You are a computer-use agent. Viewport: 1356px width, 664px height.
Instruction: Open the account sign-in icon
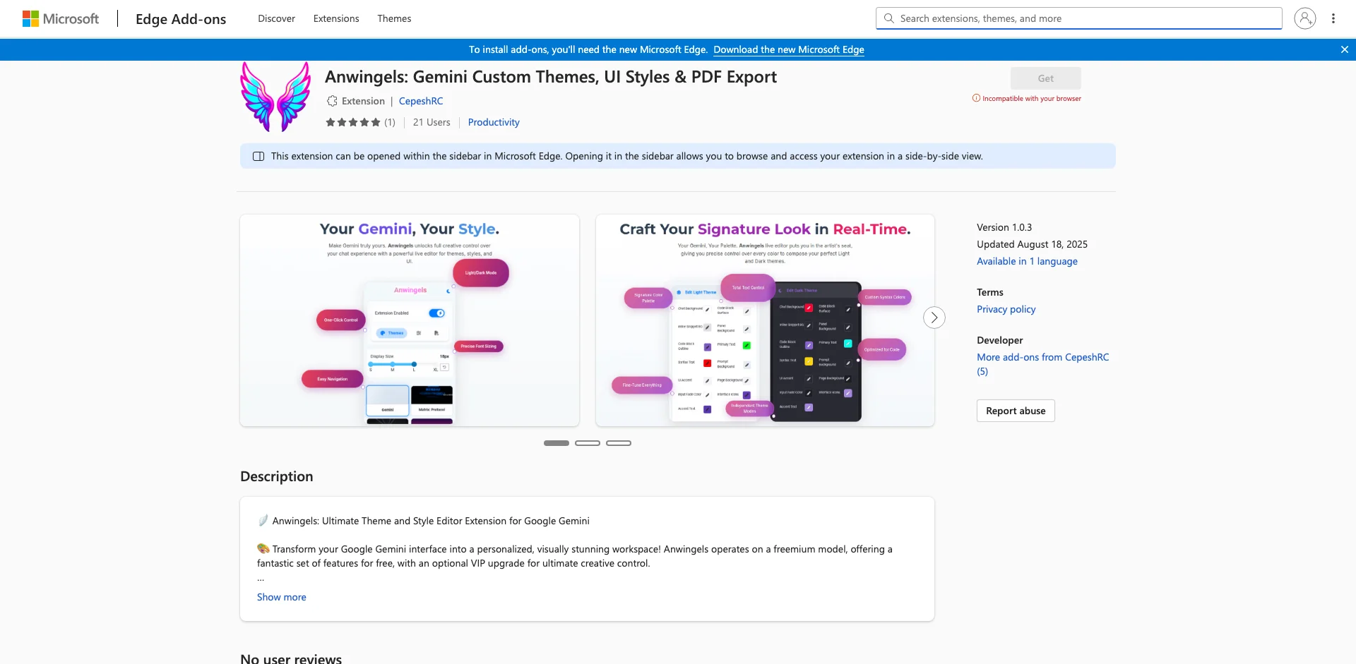(x=1304, y=18)
